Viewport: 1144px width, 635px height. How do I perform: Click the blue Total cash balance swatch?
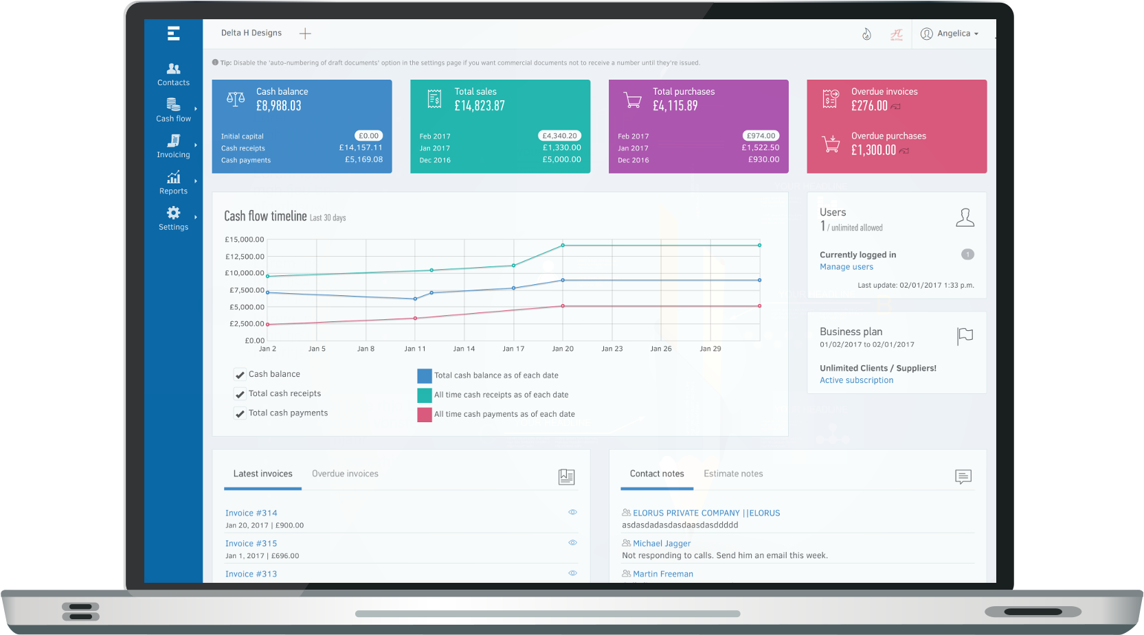pos(425,376)
